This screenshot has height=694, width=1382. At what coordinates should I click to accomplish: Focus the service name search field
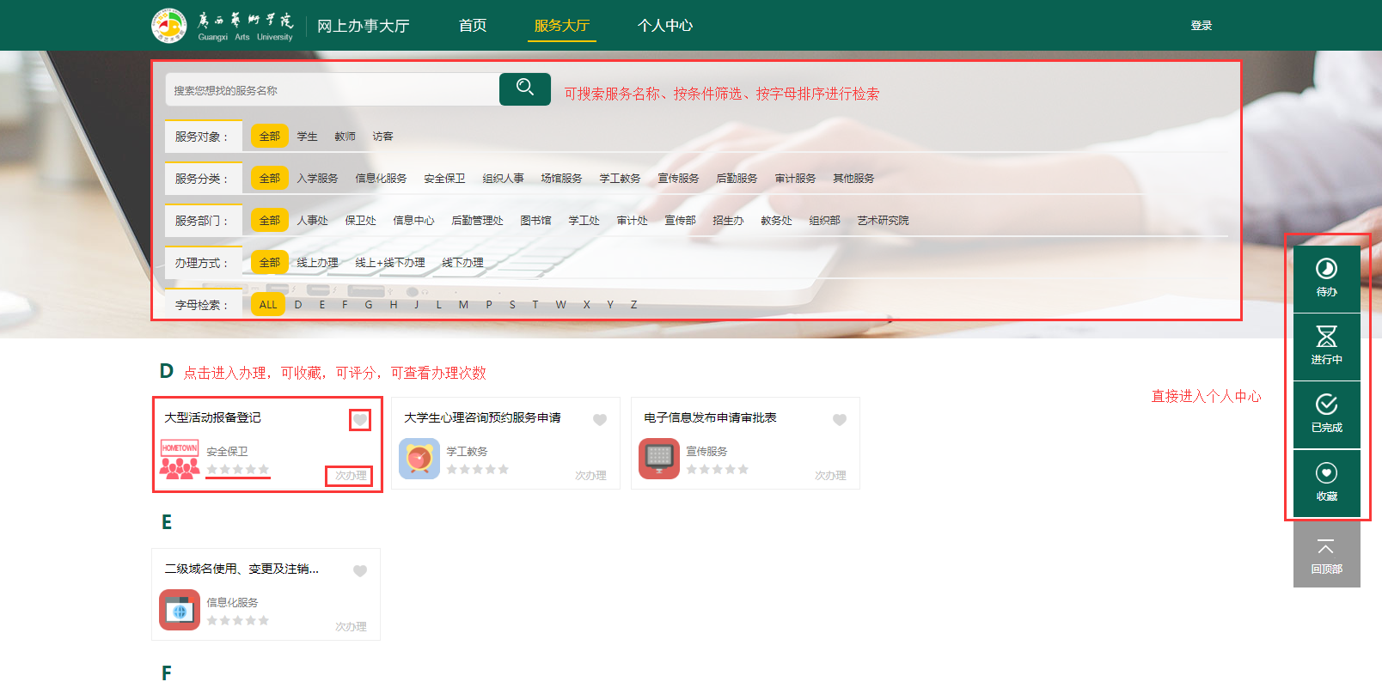coord(333,89)
